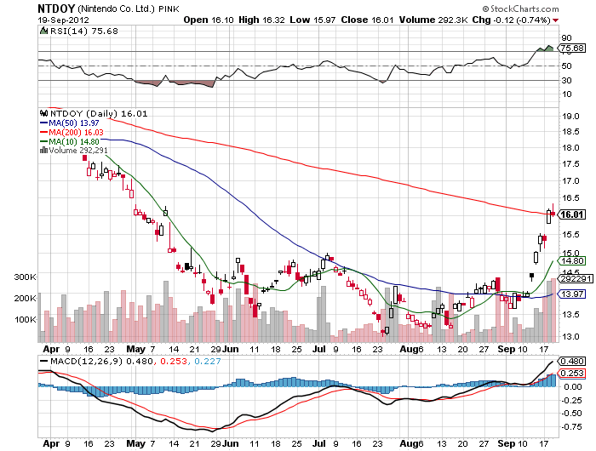596x451 pixels.
Task: Click Sep on the price chart date axis
Action: point(506,349)
